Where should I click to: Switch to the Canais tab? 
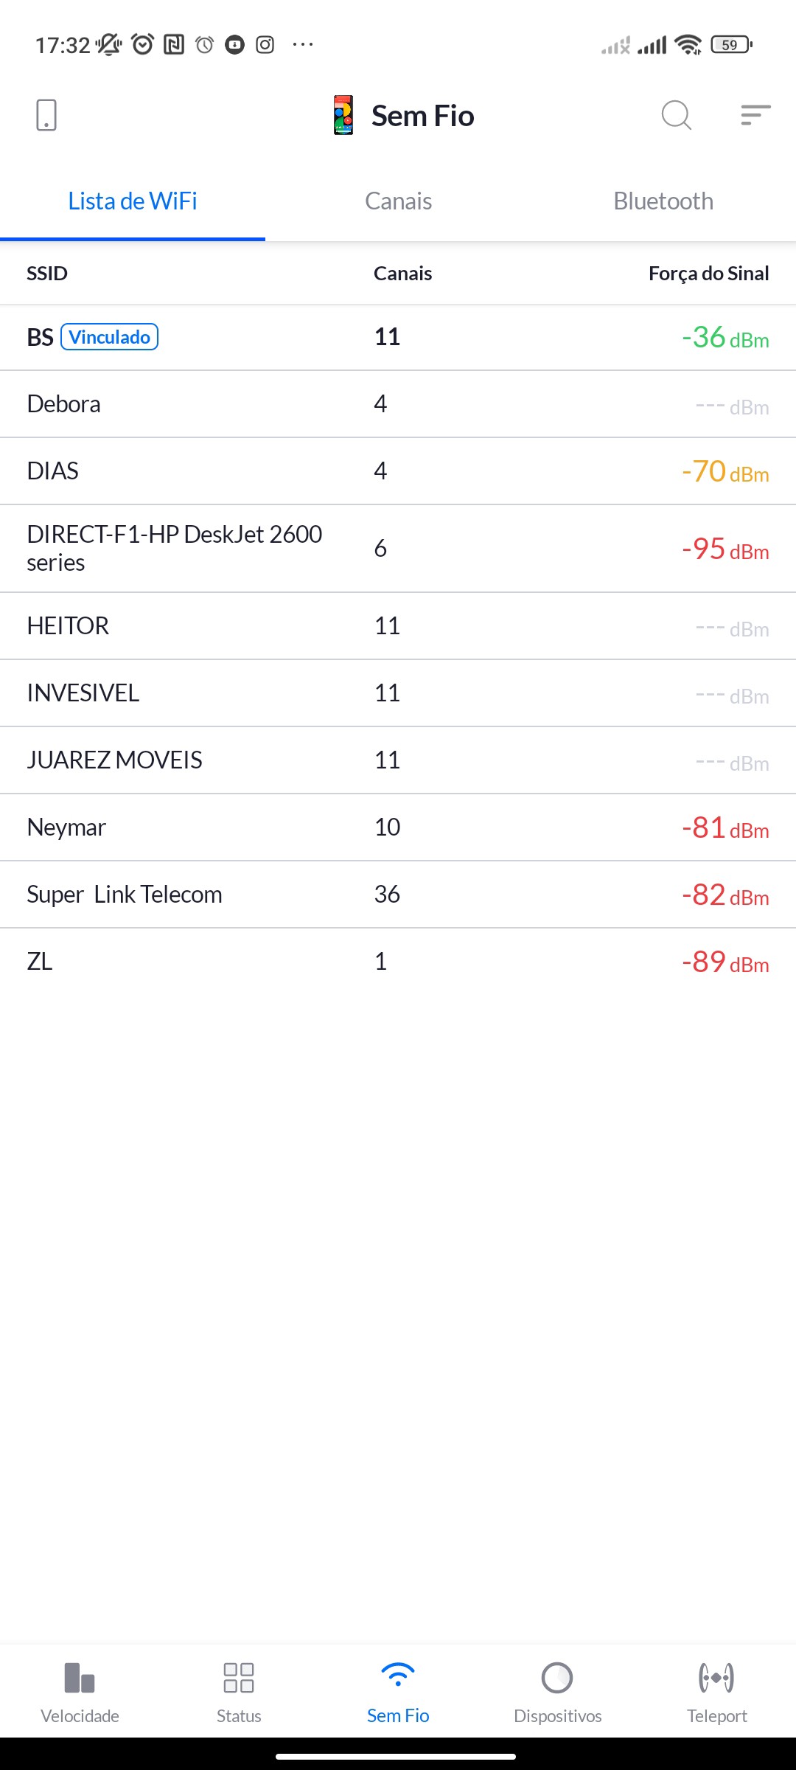pyautogui.click(x=398, y=201)
